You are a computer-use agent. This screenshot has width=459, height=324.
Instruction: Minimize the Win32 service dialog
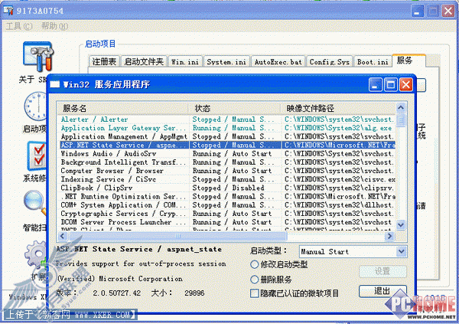tap(376, 85)
